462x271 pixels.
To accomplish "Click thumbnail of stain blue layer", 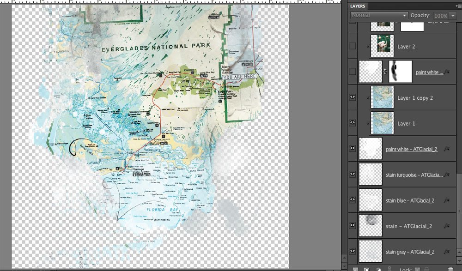I will 371,200.
